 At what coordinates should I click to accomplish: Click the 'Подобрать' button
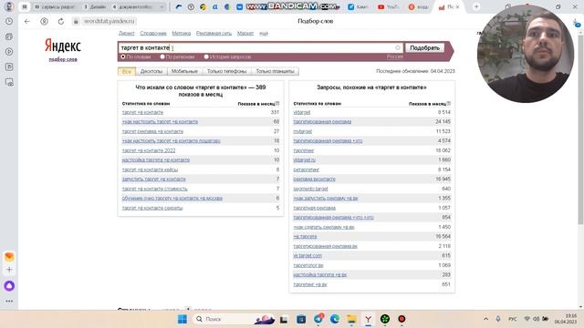click(424, 47)
